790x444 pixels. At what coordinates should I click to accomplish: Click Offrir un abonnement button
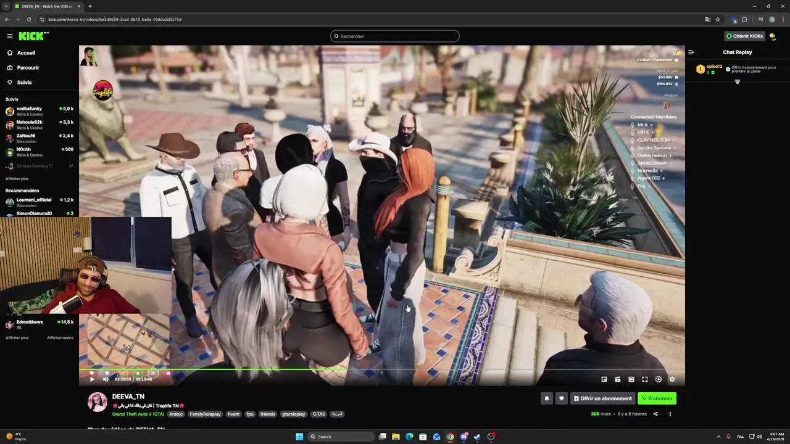[x=602, y=398]
